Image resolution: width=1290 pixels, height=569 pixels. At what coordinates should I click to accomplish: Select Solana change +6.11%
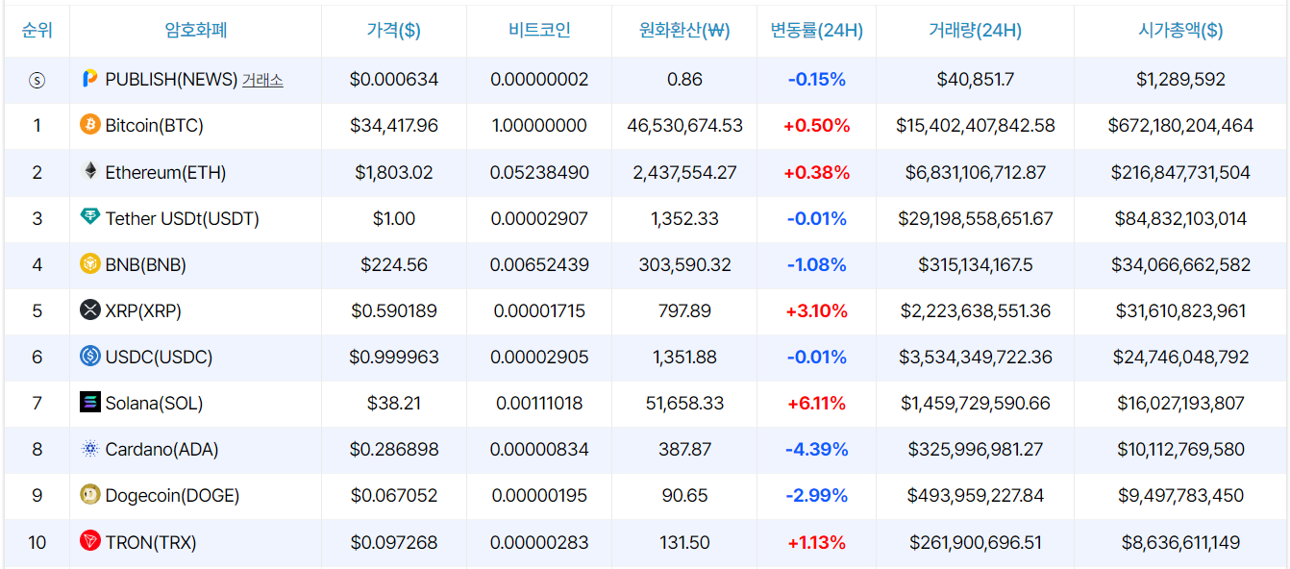click(817, 403)
